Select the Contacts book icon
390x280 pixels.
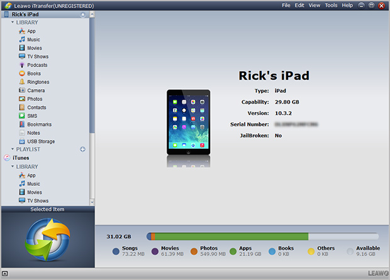point(22,107)
